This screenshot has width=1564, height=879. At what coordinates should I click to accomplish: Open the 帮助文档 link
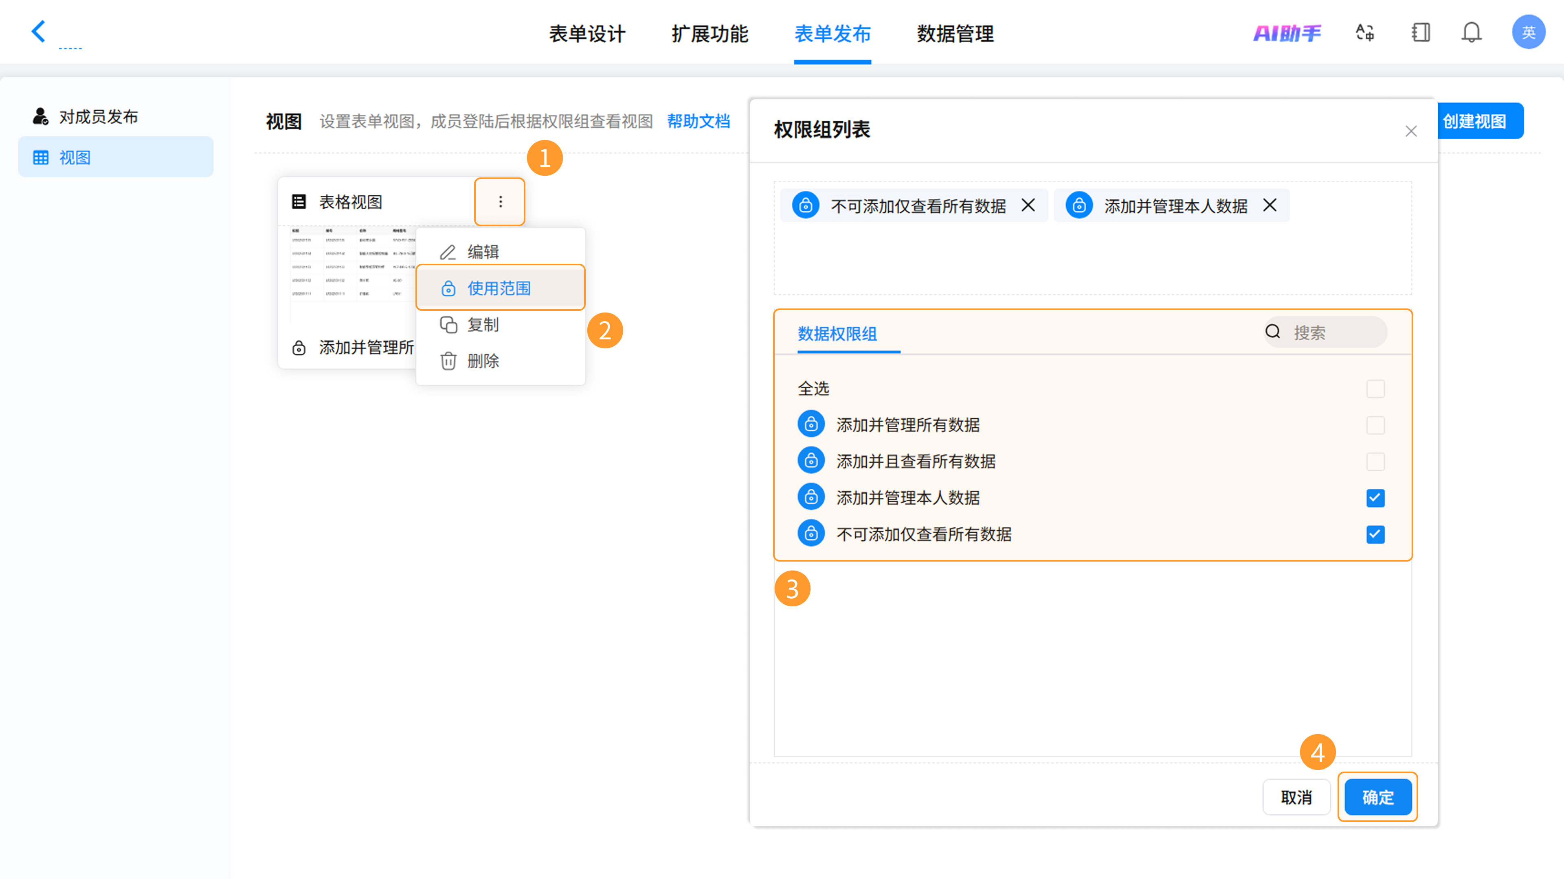(698, 121)
